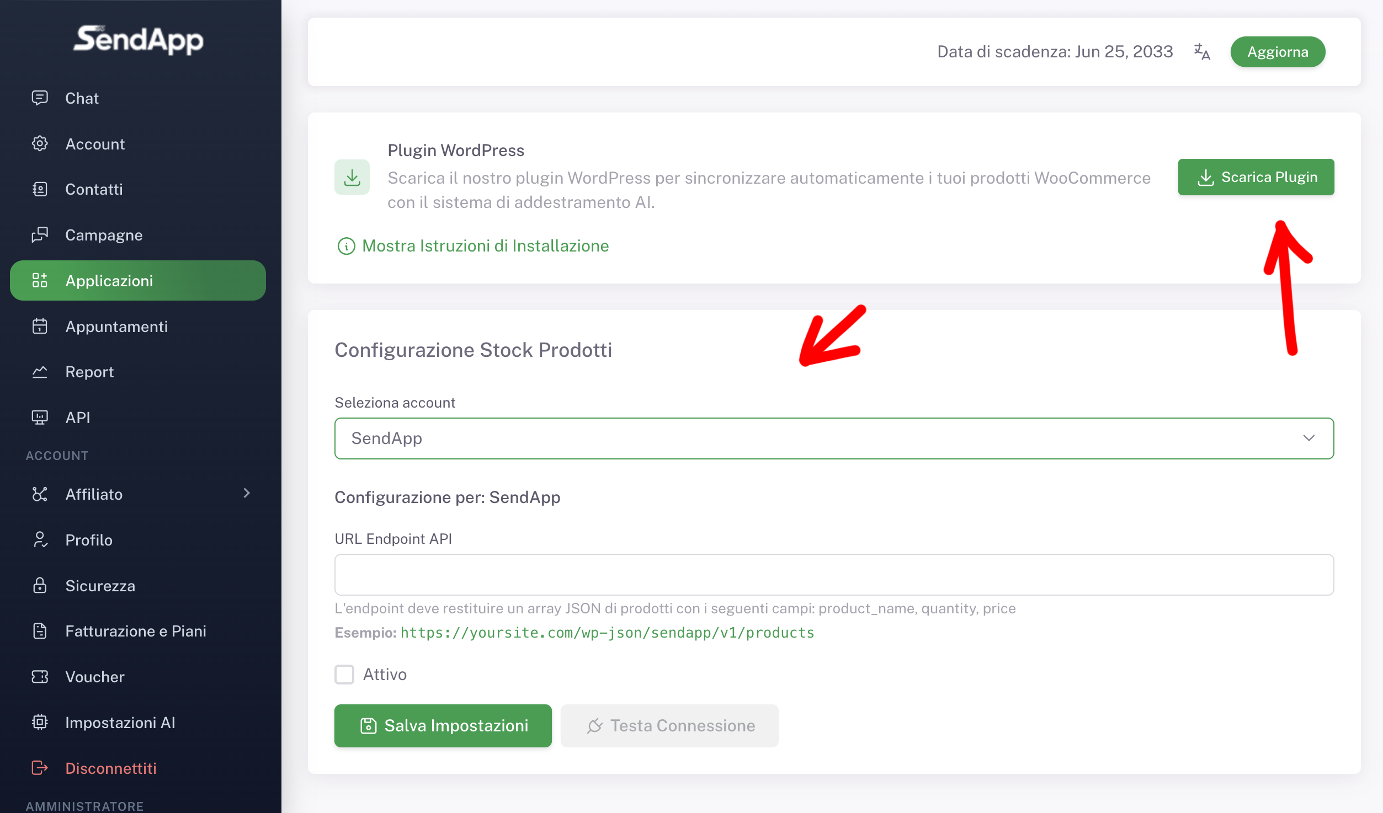Click the Disconnettiti logout link
This screenshot has height=813, width=1383.
point(110,768)
